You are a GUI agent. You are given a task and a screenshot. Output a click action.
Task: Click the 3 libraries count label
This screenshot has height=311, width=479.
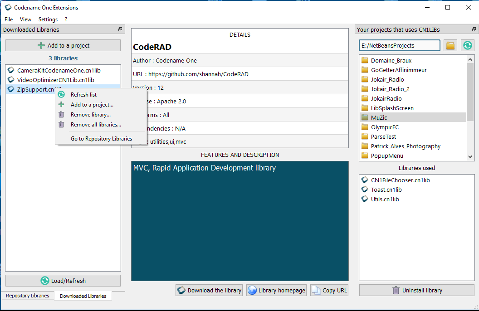point(63,58)
